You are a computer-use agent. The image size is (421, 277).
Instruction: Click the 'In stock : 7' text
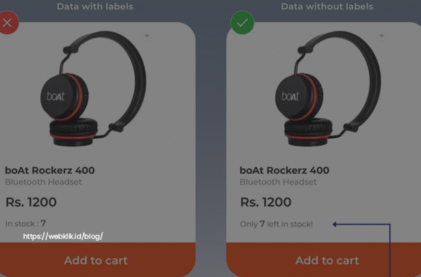click(x=25, y=224)
